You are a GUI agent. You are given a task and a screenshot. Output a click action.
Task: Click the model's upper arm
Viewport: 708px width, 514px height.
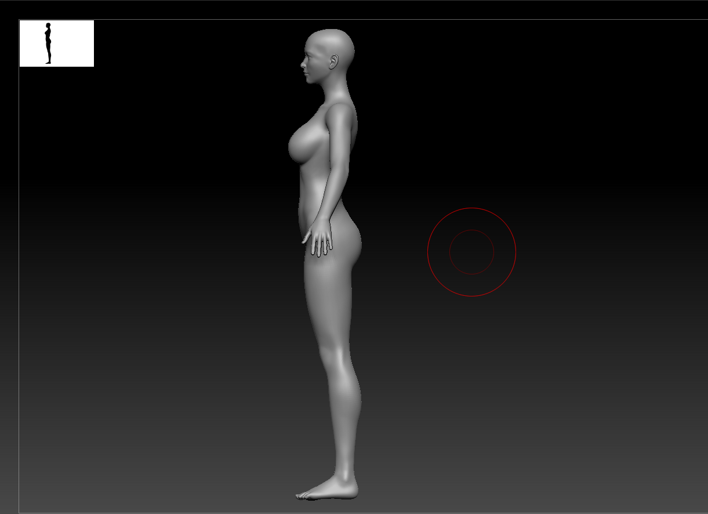[342, 145]
